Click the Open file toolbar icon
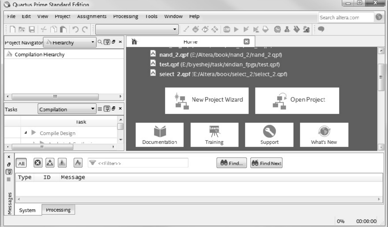The image size is (388, 227). (22, 30)
